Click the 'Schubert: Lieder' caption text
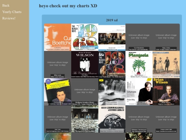This screenshot has width=186, height=140. pyautogui.click(x=112, y=104)
